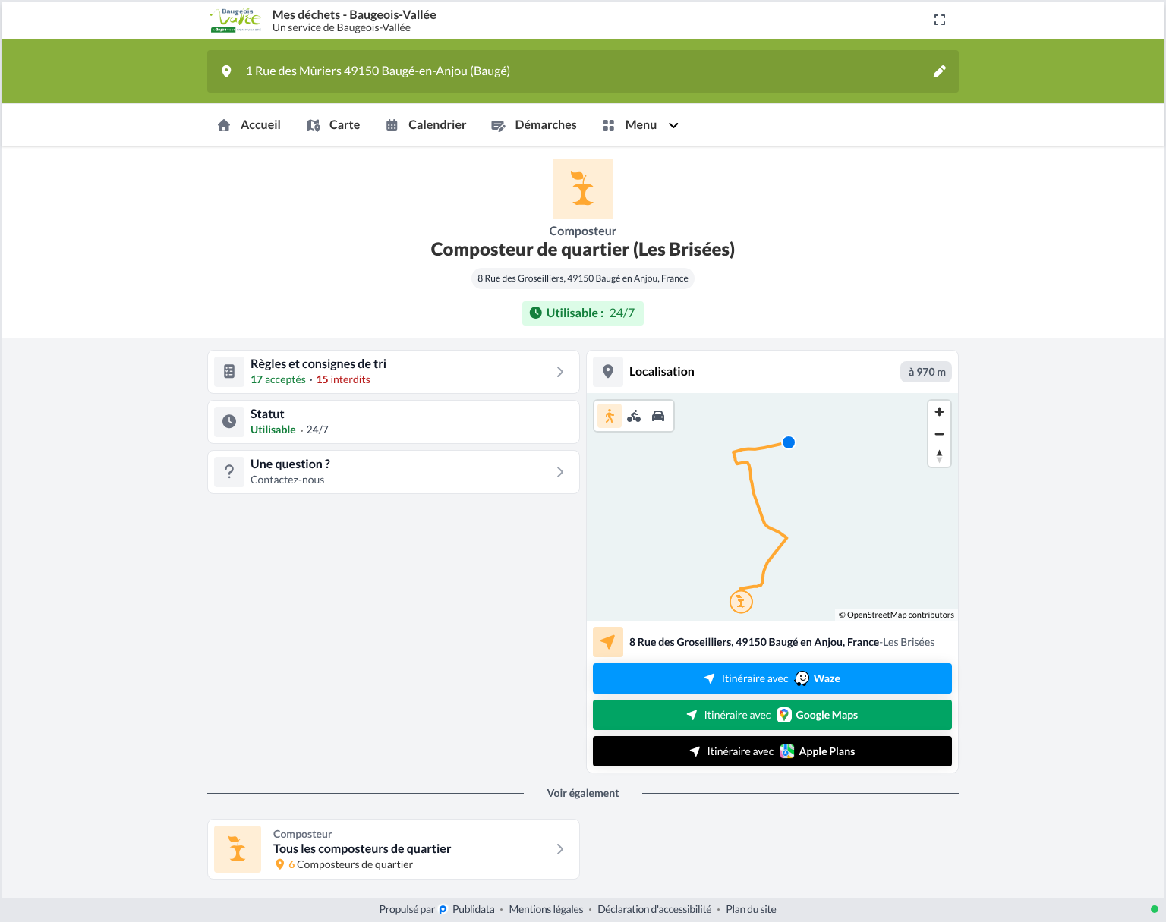Toggle fullscreen mode icon
Screen dimensions: 1166x922
pyautogui.click(x=940, y=20)
